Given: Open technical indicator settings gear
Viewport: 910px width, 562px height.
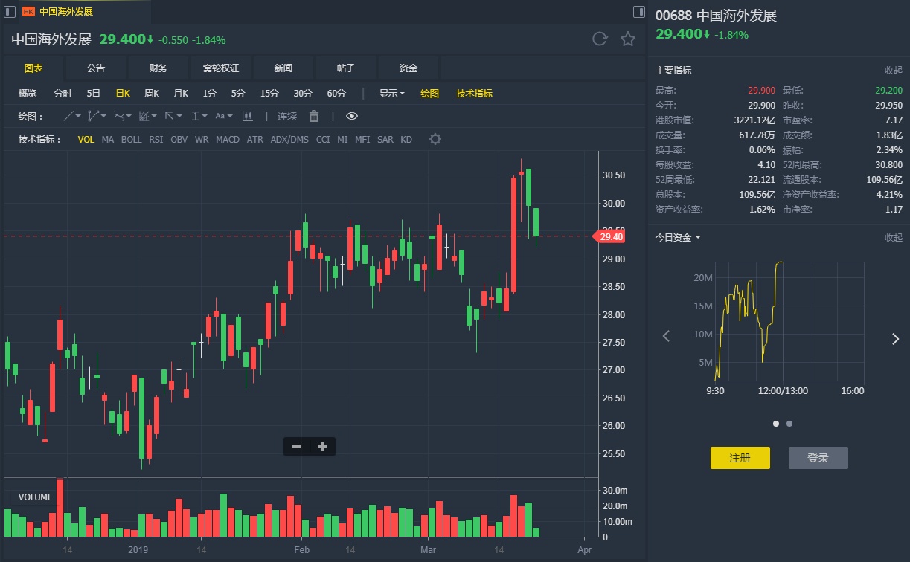Looking at the screenshot, I should (435, 139).
